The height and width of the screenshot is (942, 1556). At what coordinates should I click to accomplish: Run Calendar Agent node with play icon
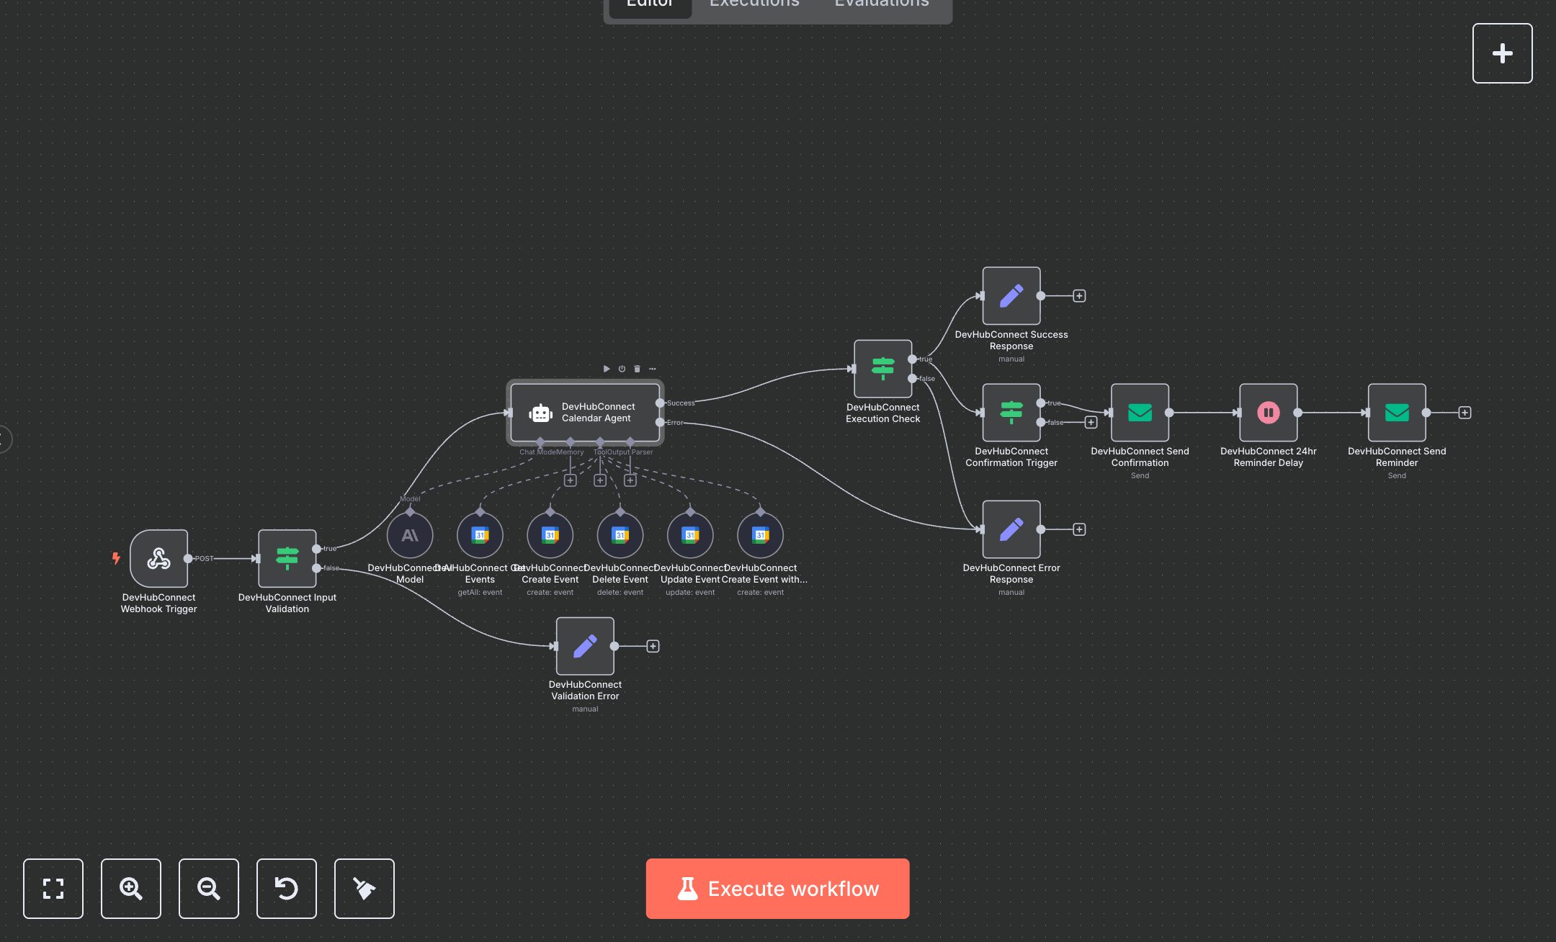tap(606, 369)
